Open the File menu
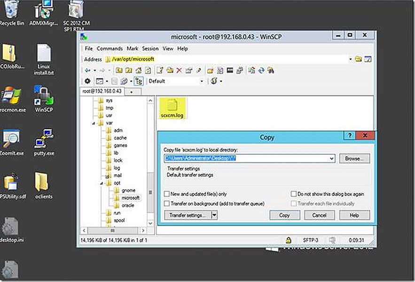 click(89, 49)
